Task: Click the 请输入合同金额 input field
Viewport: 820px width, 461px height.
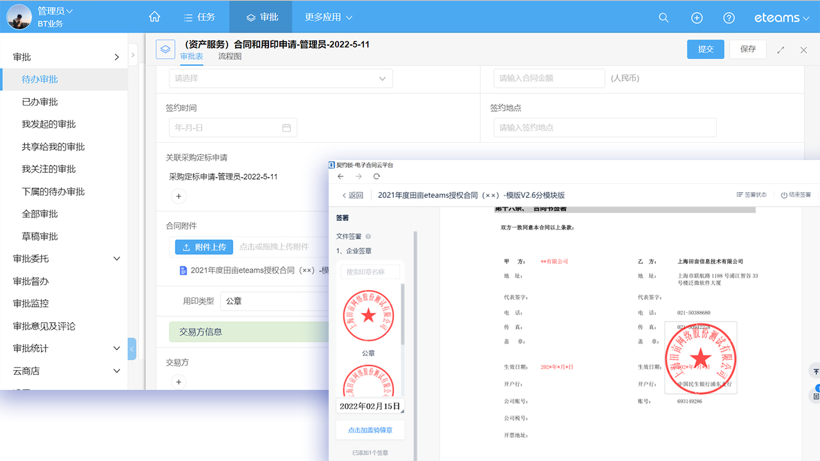Action: point(549,78)
